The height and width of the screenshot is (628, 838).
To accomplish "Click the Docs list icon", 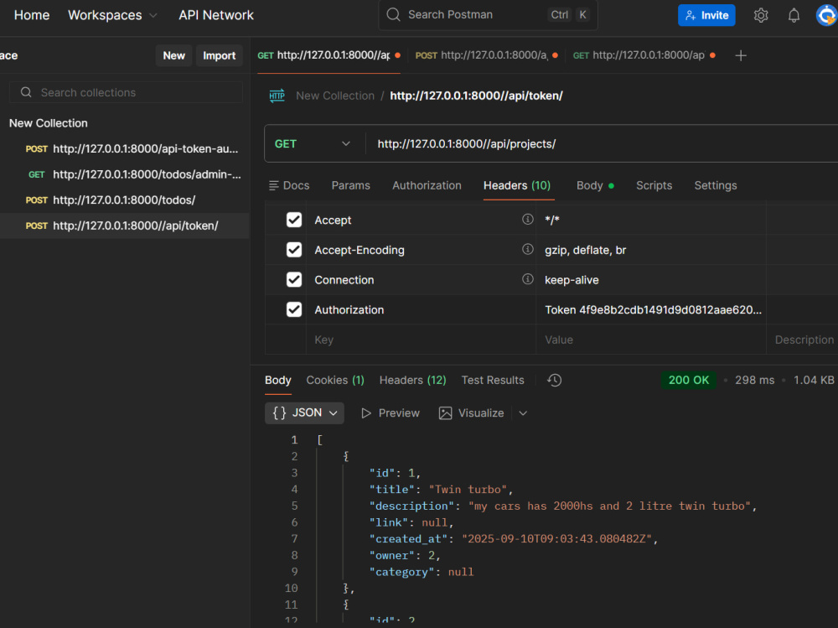I will [274, 185].
